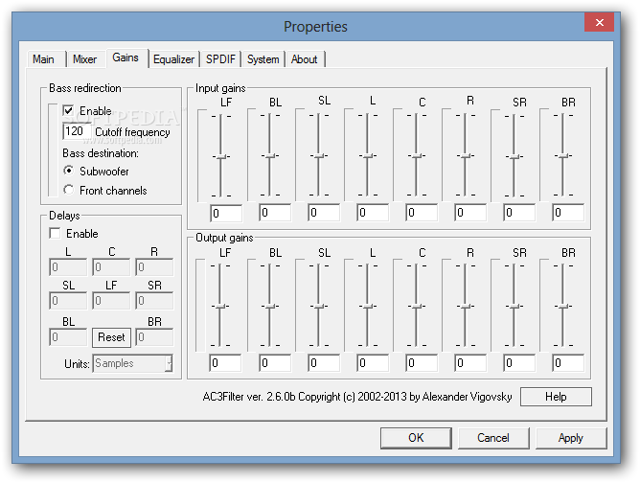Viewport: 640px width, 483px height.
Task: Click the Delays BR input field
Action: coord(154,337)
